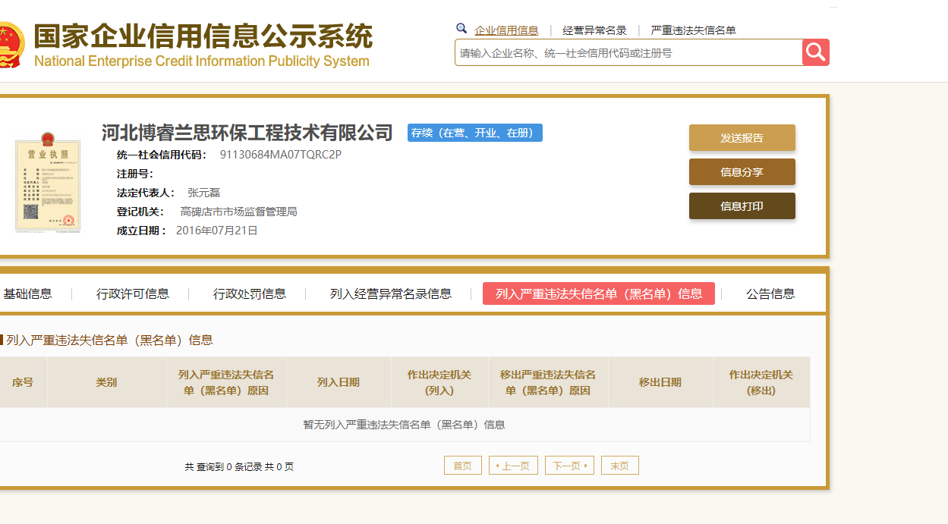Select the 企业信用信息 search category

[506, 30]
